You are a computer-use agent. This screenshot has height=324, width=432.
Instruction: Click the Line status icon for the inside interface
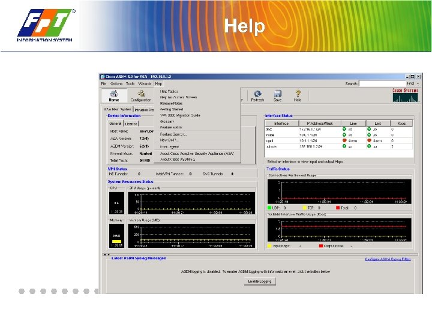[344, 135]
